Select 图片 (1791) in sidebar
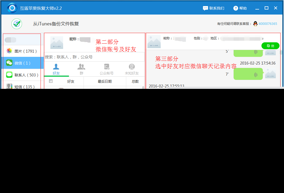The height and width of the screenshot is (193, 284). 23,51
